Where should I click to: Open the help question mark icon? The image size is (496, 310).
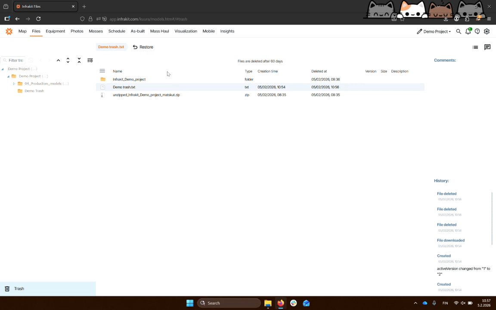[x=477, y=31]
